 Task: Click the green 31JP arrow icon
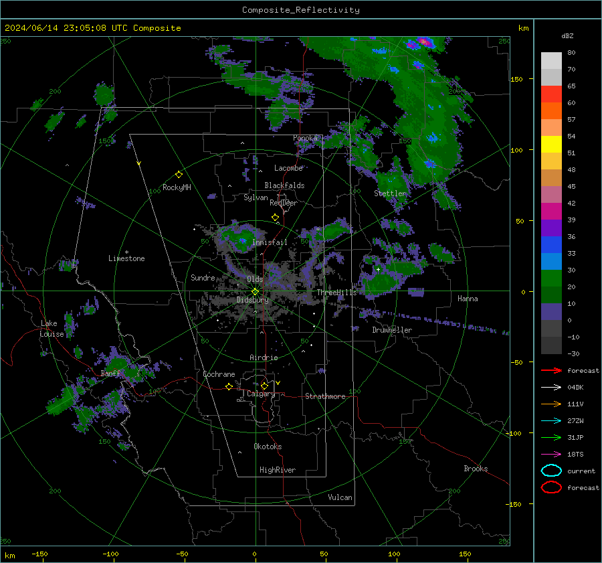pyautogui.click(x=551, y=437)
